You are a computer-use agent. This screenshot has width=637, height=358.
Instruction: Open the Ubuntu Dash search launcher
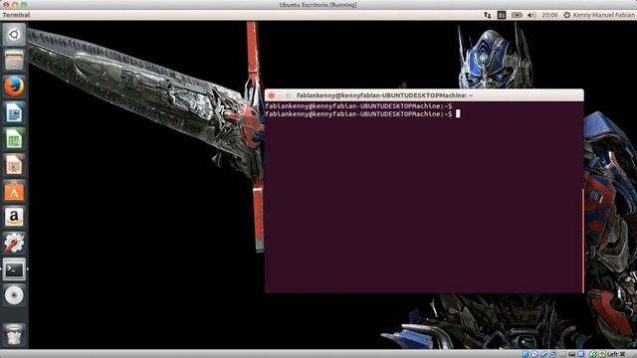point(14,35)
